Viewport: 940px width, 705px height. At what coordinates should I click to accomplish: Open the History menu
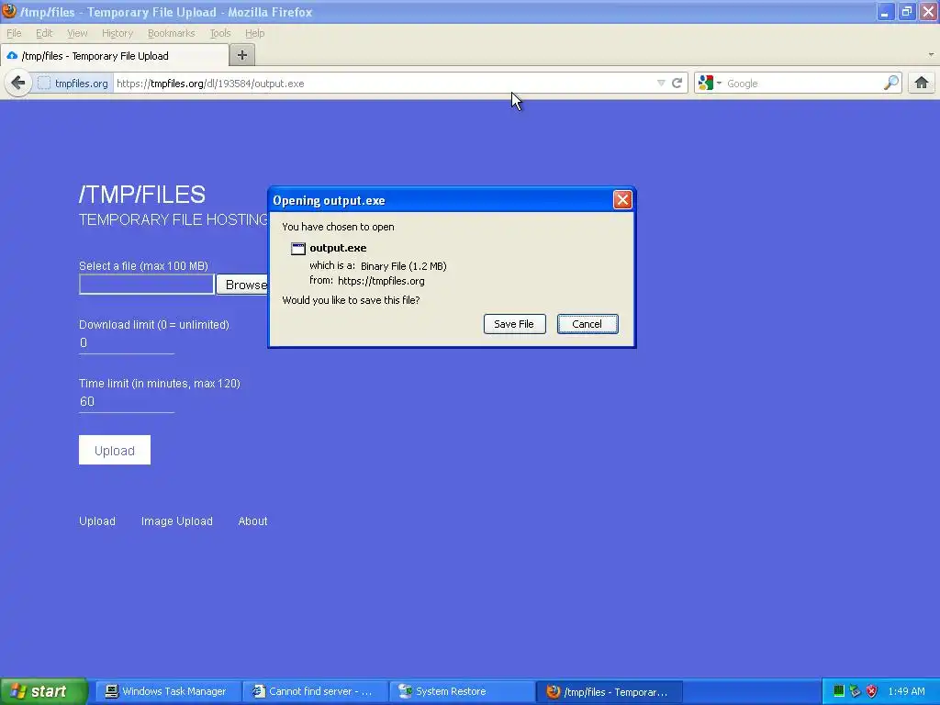click(117, 33)
